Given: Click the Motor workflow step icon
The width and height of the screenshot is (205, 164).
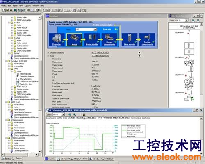Looking at the screenshot, I should point(74,39).
